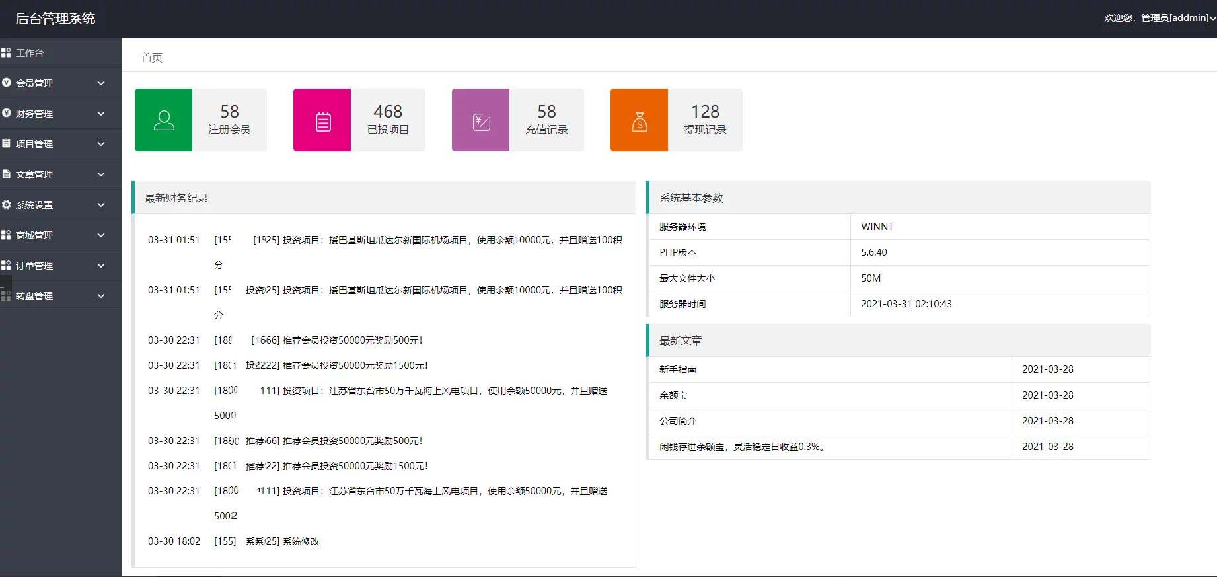
Task: Open the 公司简介 article link
Action: click(678, 421)
